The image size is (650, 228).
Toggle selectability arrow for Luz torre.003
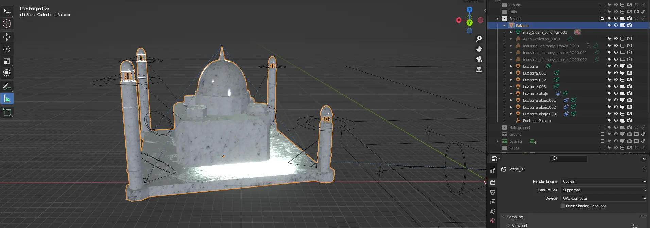click(609, 86)
